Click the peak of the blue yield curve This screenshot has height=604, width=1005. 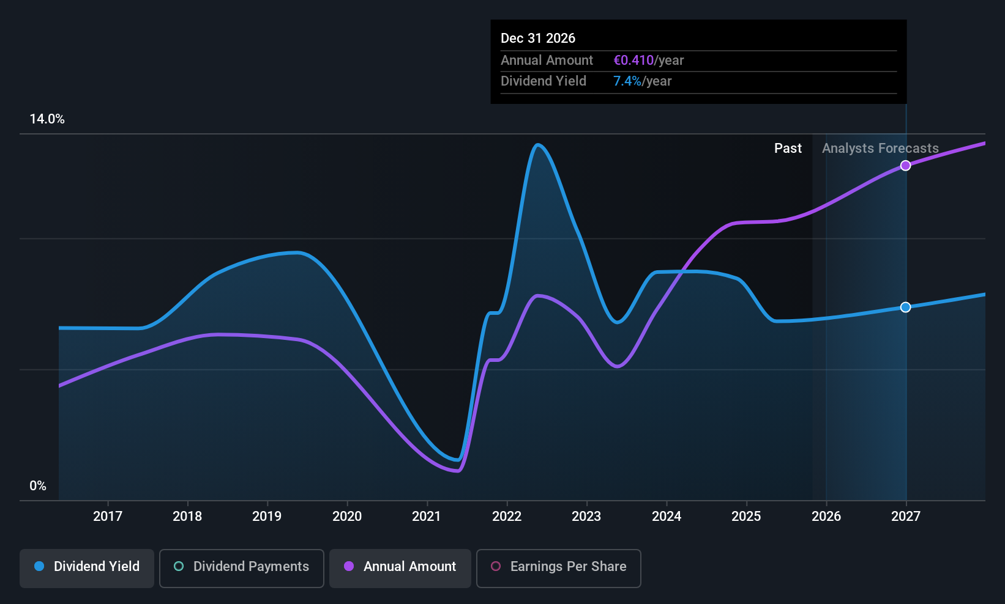tap(539, 145)
